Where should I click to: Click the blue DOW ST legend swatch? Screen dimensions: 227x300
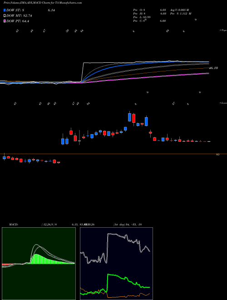[x=5, y=10]
